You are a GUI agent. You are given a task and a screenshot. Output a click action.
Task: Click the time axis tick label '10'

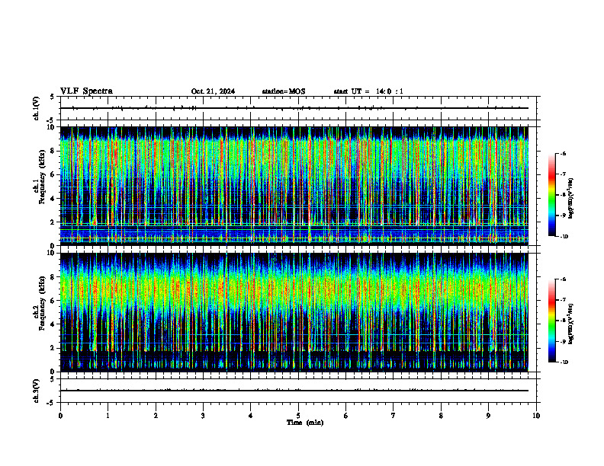[536, 416]
